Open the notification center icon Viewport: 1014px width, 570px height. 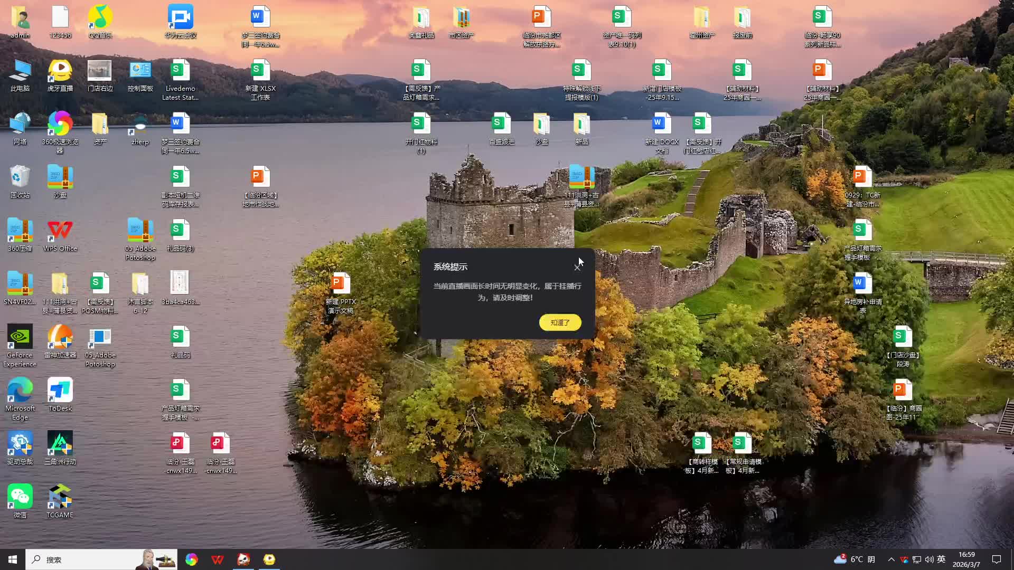[x=996, y=559]
